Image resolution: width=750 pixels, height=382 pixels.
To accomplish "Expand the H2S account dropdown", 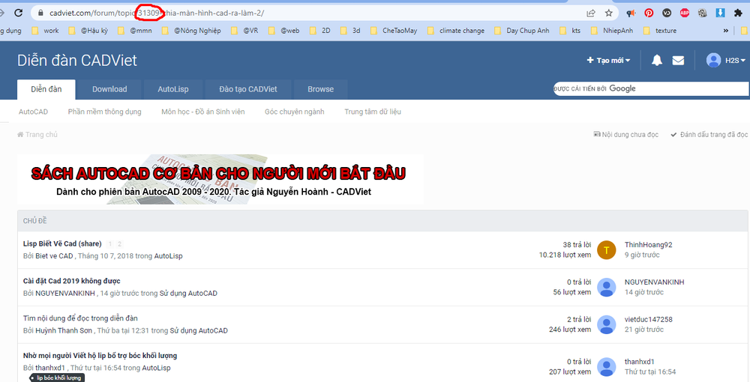I will [735, 60].
